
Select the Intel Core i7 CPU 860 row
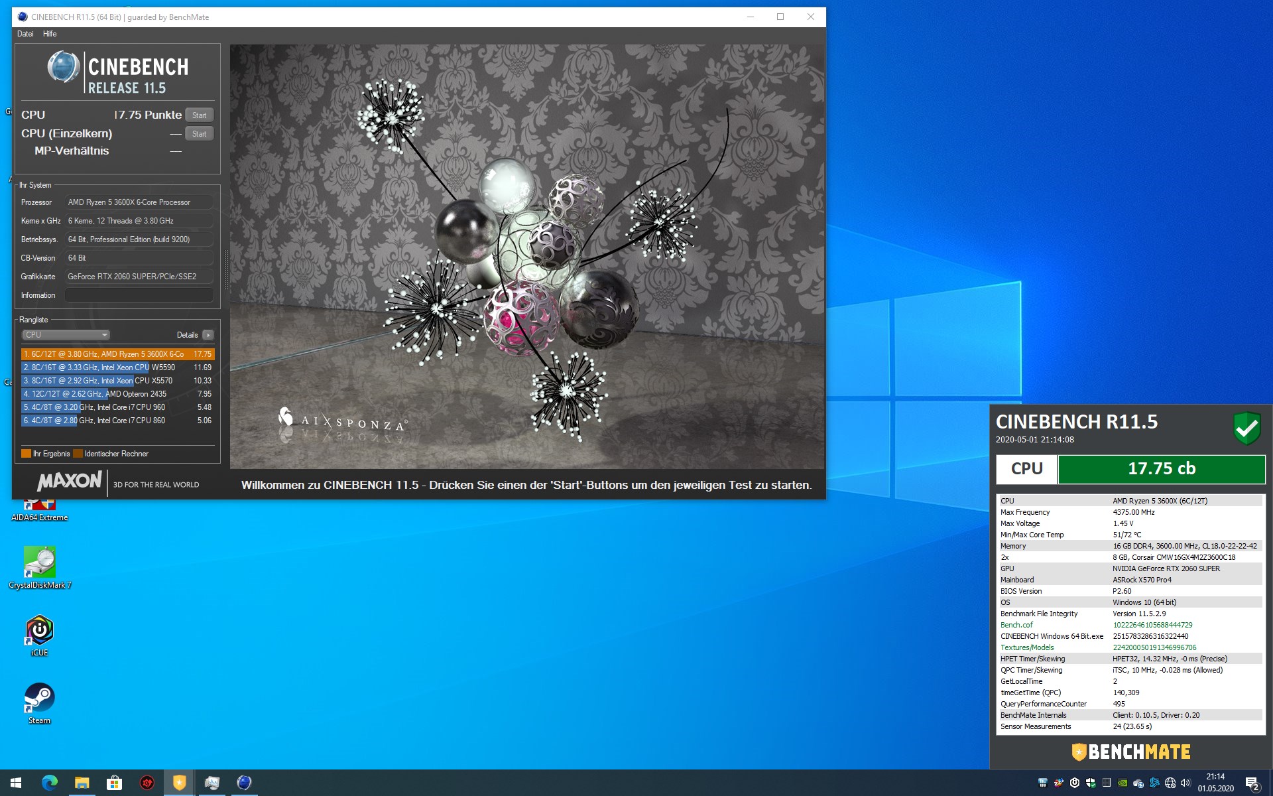click(117, 421)
